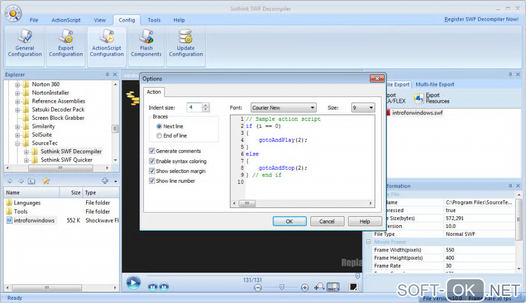Close the Explorer panel

coord(115,74)
